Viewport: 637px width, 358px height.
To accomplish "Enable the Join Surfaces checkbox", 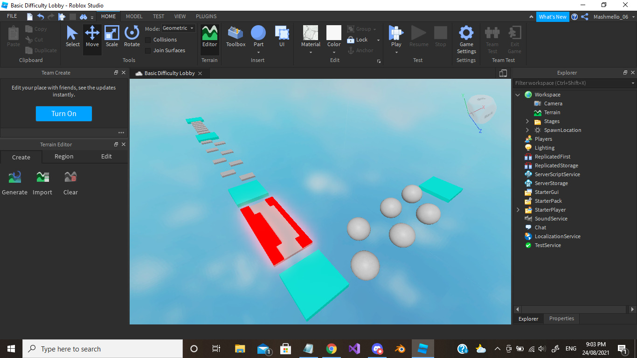I will (148, 50).
